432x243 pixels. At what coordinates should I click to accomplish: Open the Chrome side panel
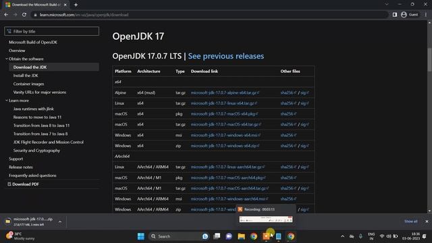[394, 15]
